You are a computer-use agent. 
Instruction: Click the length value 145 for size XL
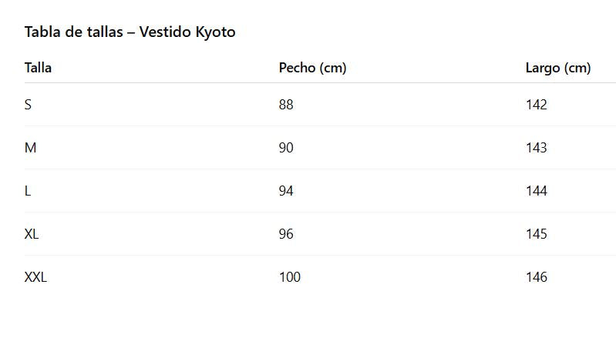pyautogui.click(x=536, y=234)
